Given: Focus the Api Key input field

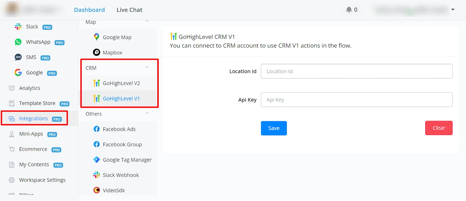Looking at the screenshot, I should [x=356, y=100].
